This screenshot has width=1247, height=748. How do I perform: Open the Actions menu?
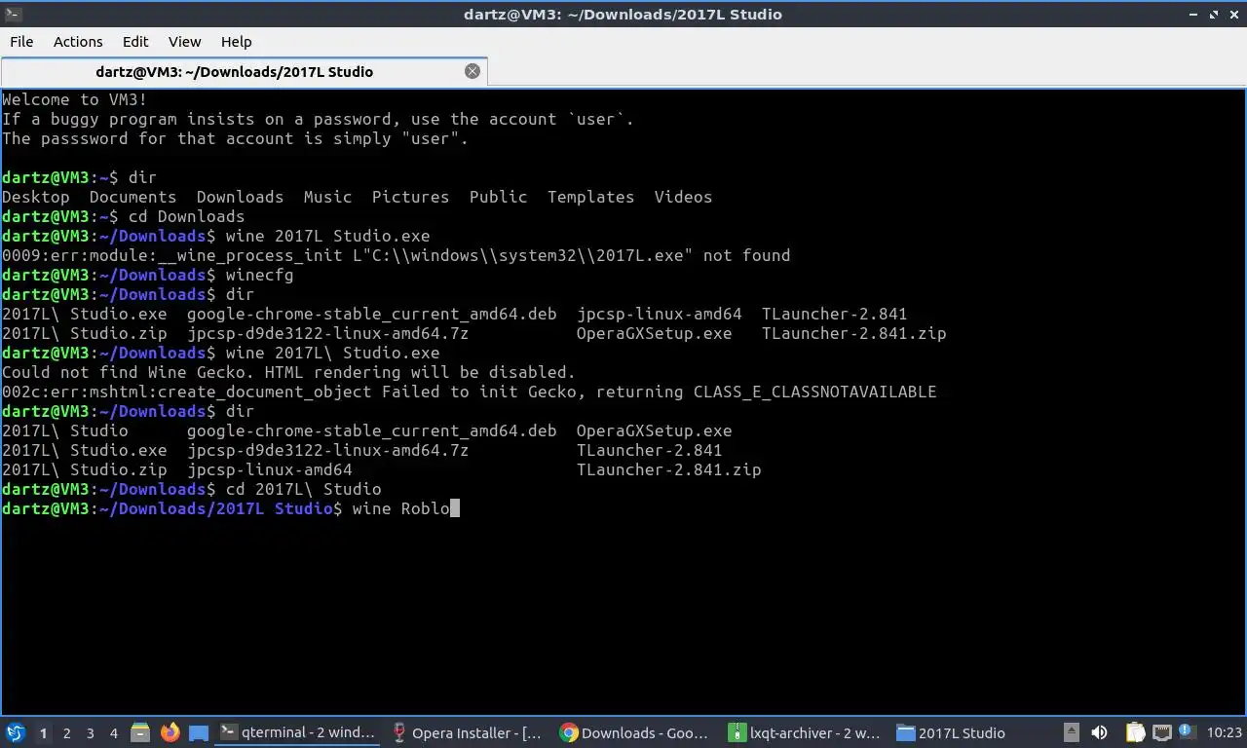pos(78,42)
